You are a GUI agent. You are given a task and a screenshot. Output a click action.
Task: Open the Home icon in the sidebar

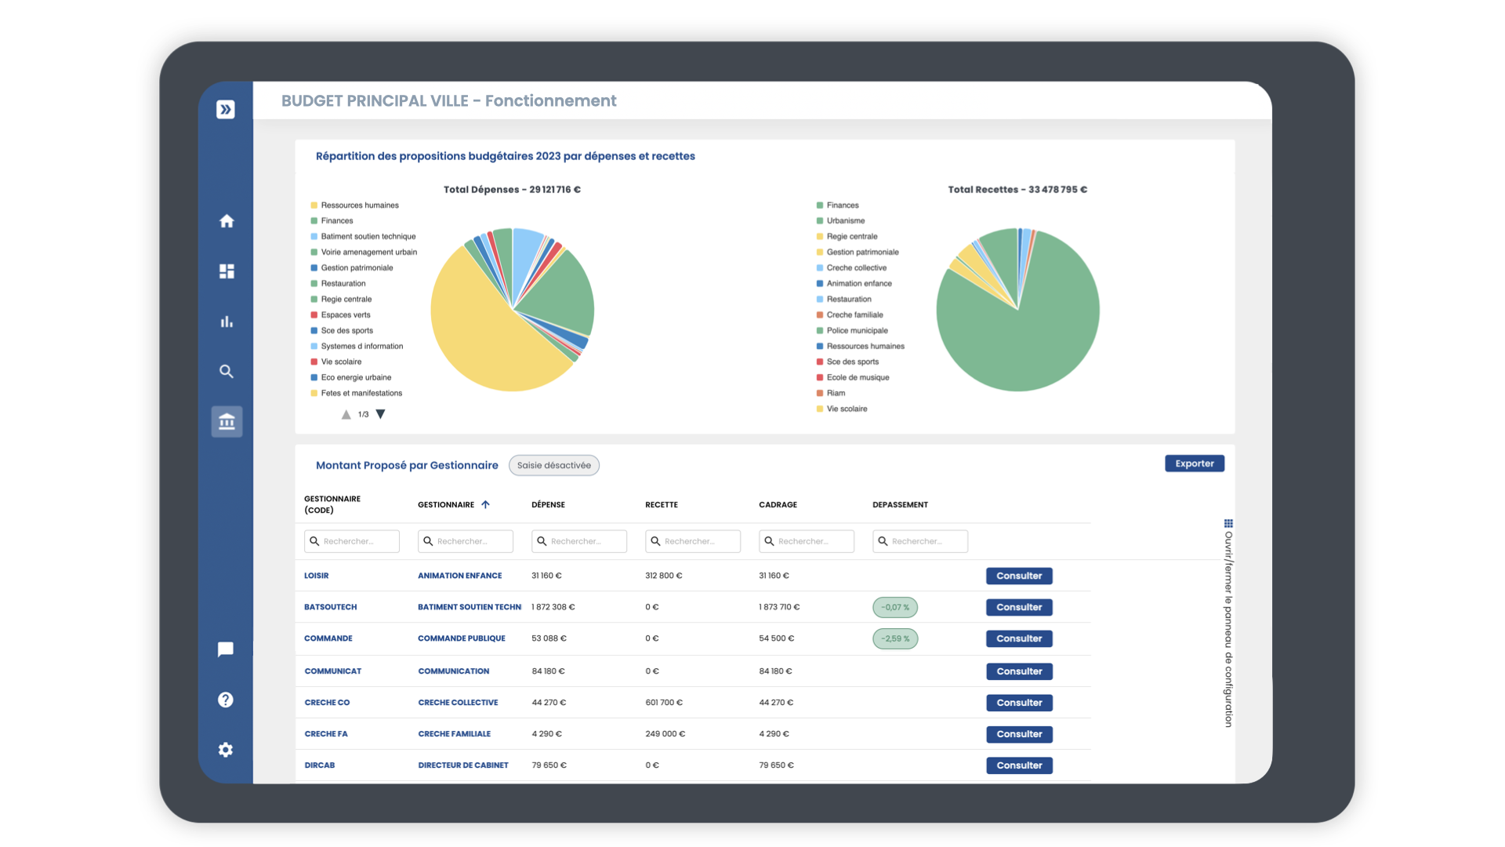pyautogui.click(x=227, y=221)
